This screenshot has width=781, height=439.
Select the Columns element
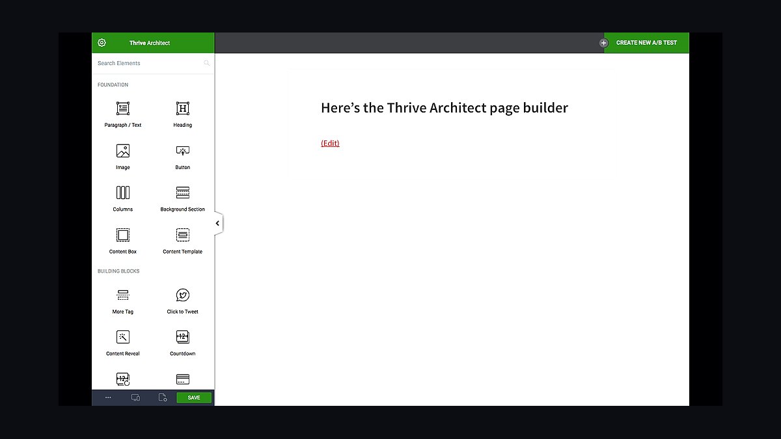point(123,198)
